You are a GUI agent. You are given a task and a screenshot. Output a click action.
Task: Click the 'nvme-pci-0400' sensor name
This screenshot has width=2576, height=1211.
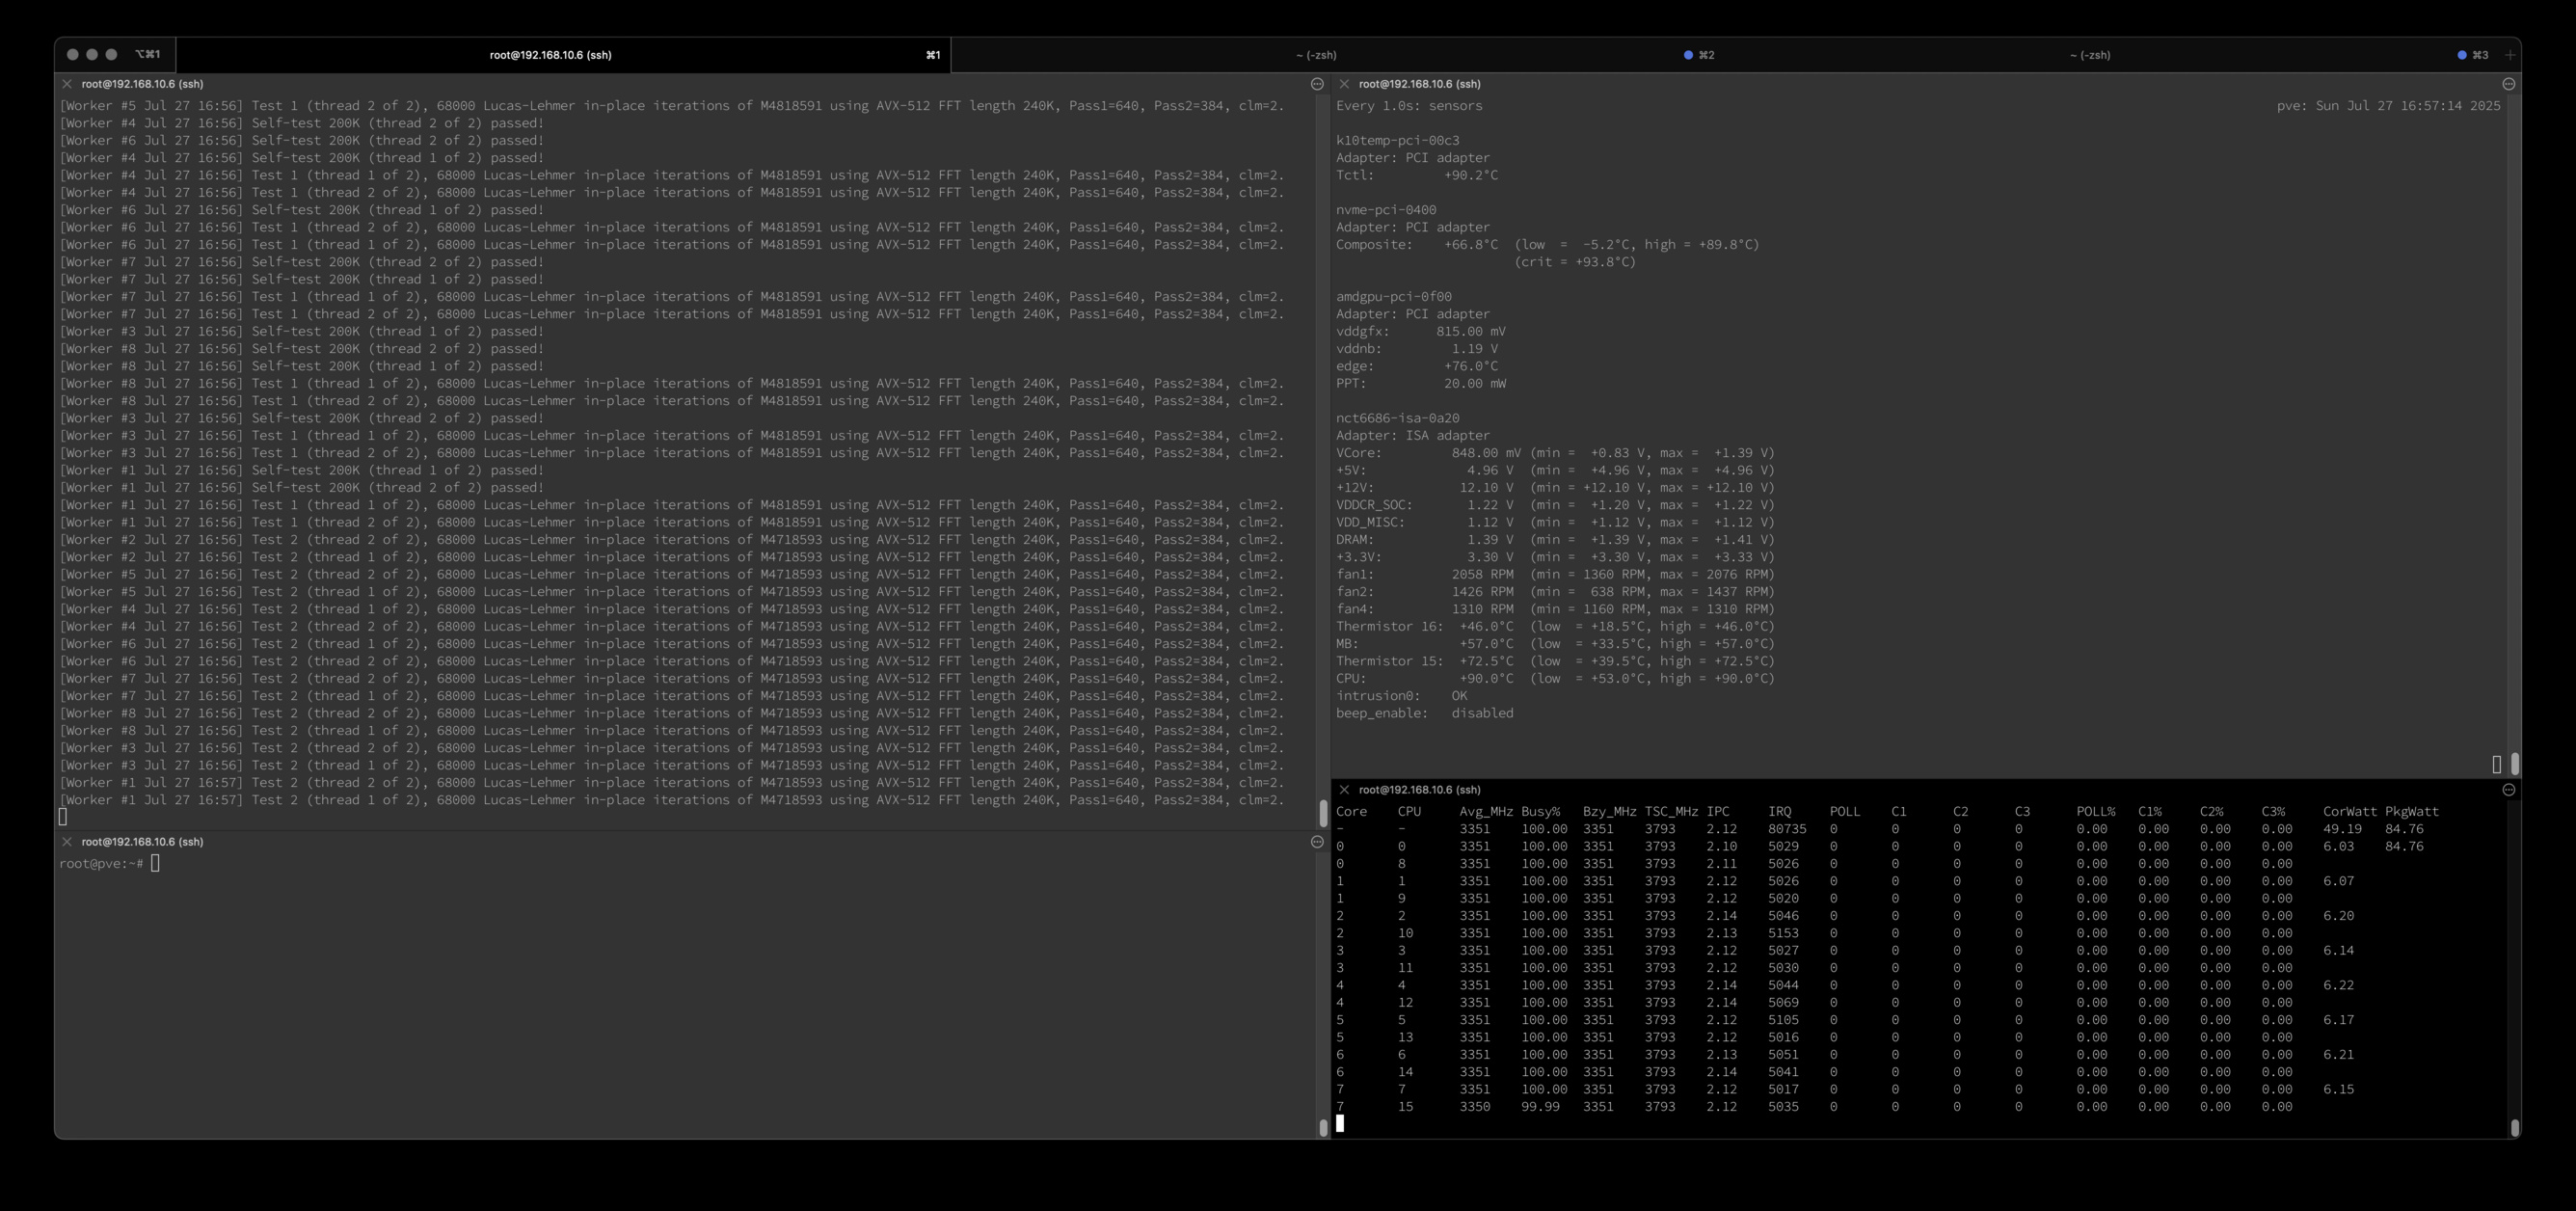(x=1386, y=210)
